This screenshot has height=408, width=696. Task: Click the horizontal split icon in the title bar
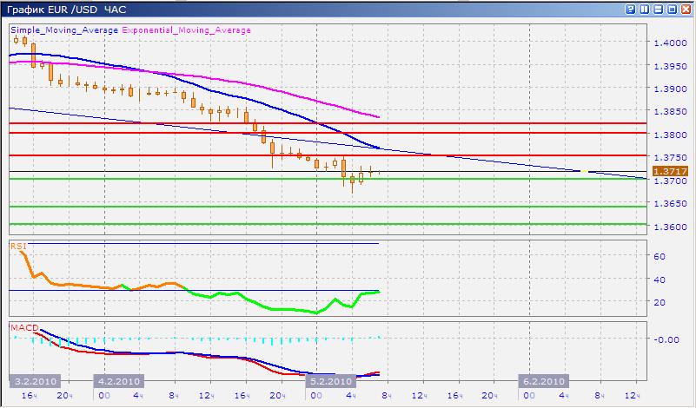659,10
